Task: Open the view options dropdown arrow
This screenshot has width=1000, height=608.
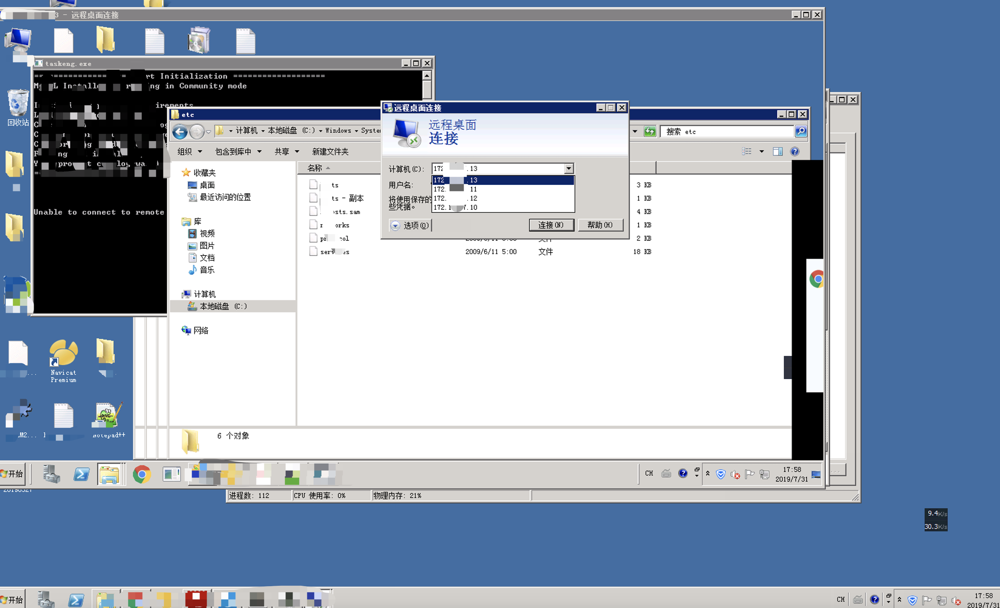Action: pos(761,151)
